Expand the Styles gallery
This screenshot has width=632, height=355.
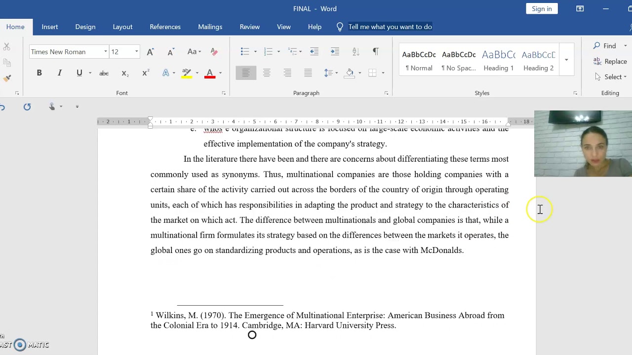[566, 60]
